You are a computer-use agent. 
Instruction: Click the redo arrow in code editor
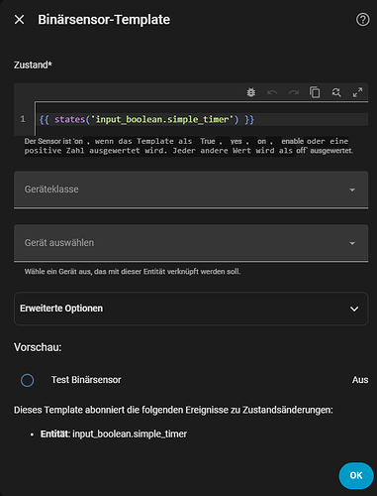pyautogui.click(x=294, y=92)
